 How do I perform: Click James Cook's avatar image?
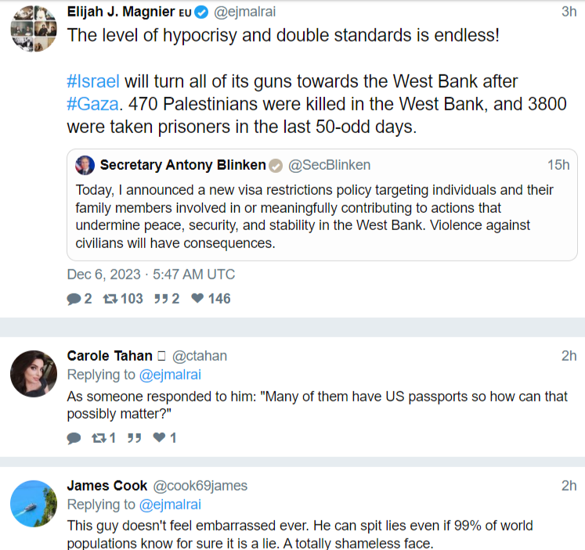tap(33, 503)
